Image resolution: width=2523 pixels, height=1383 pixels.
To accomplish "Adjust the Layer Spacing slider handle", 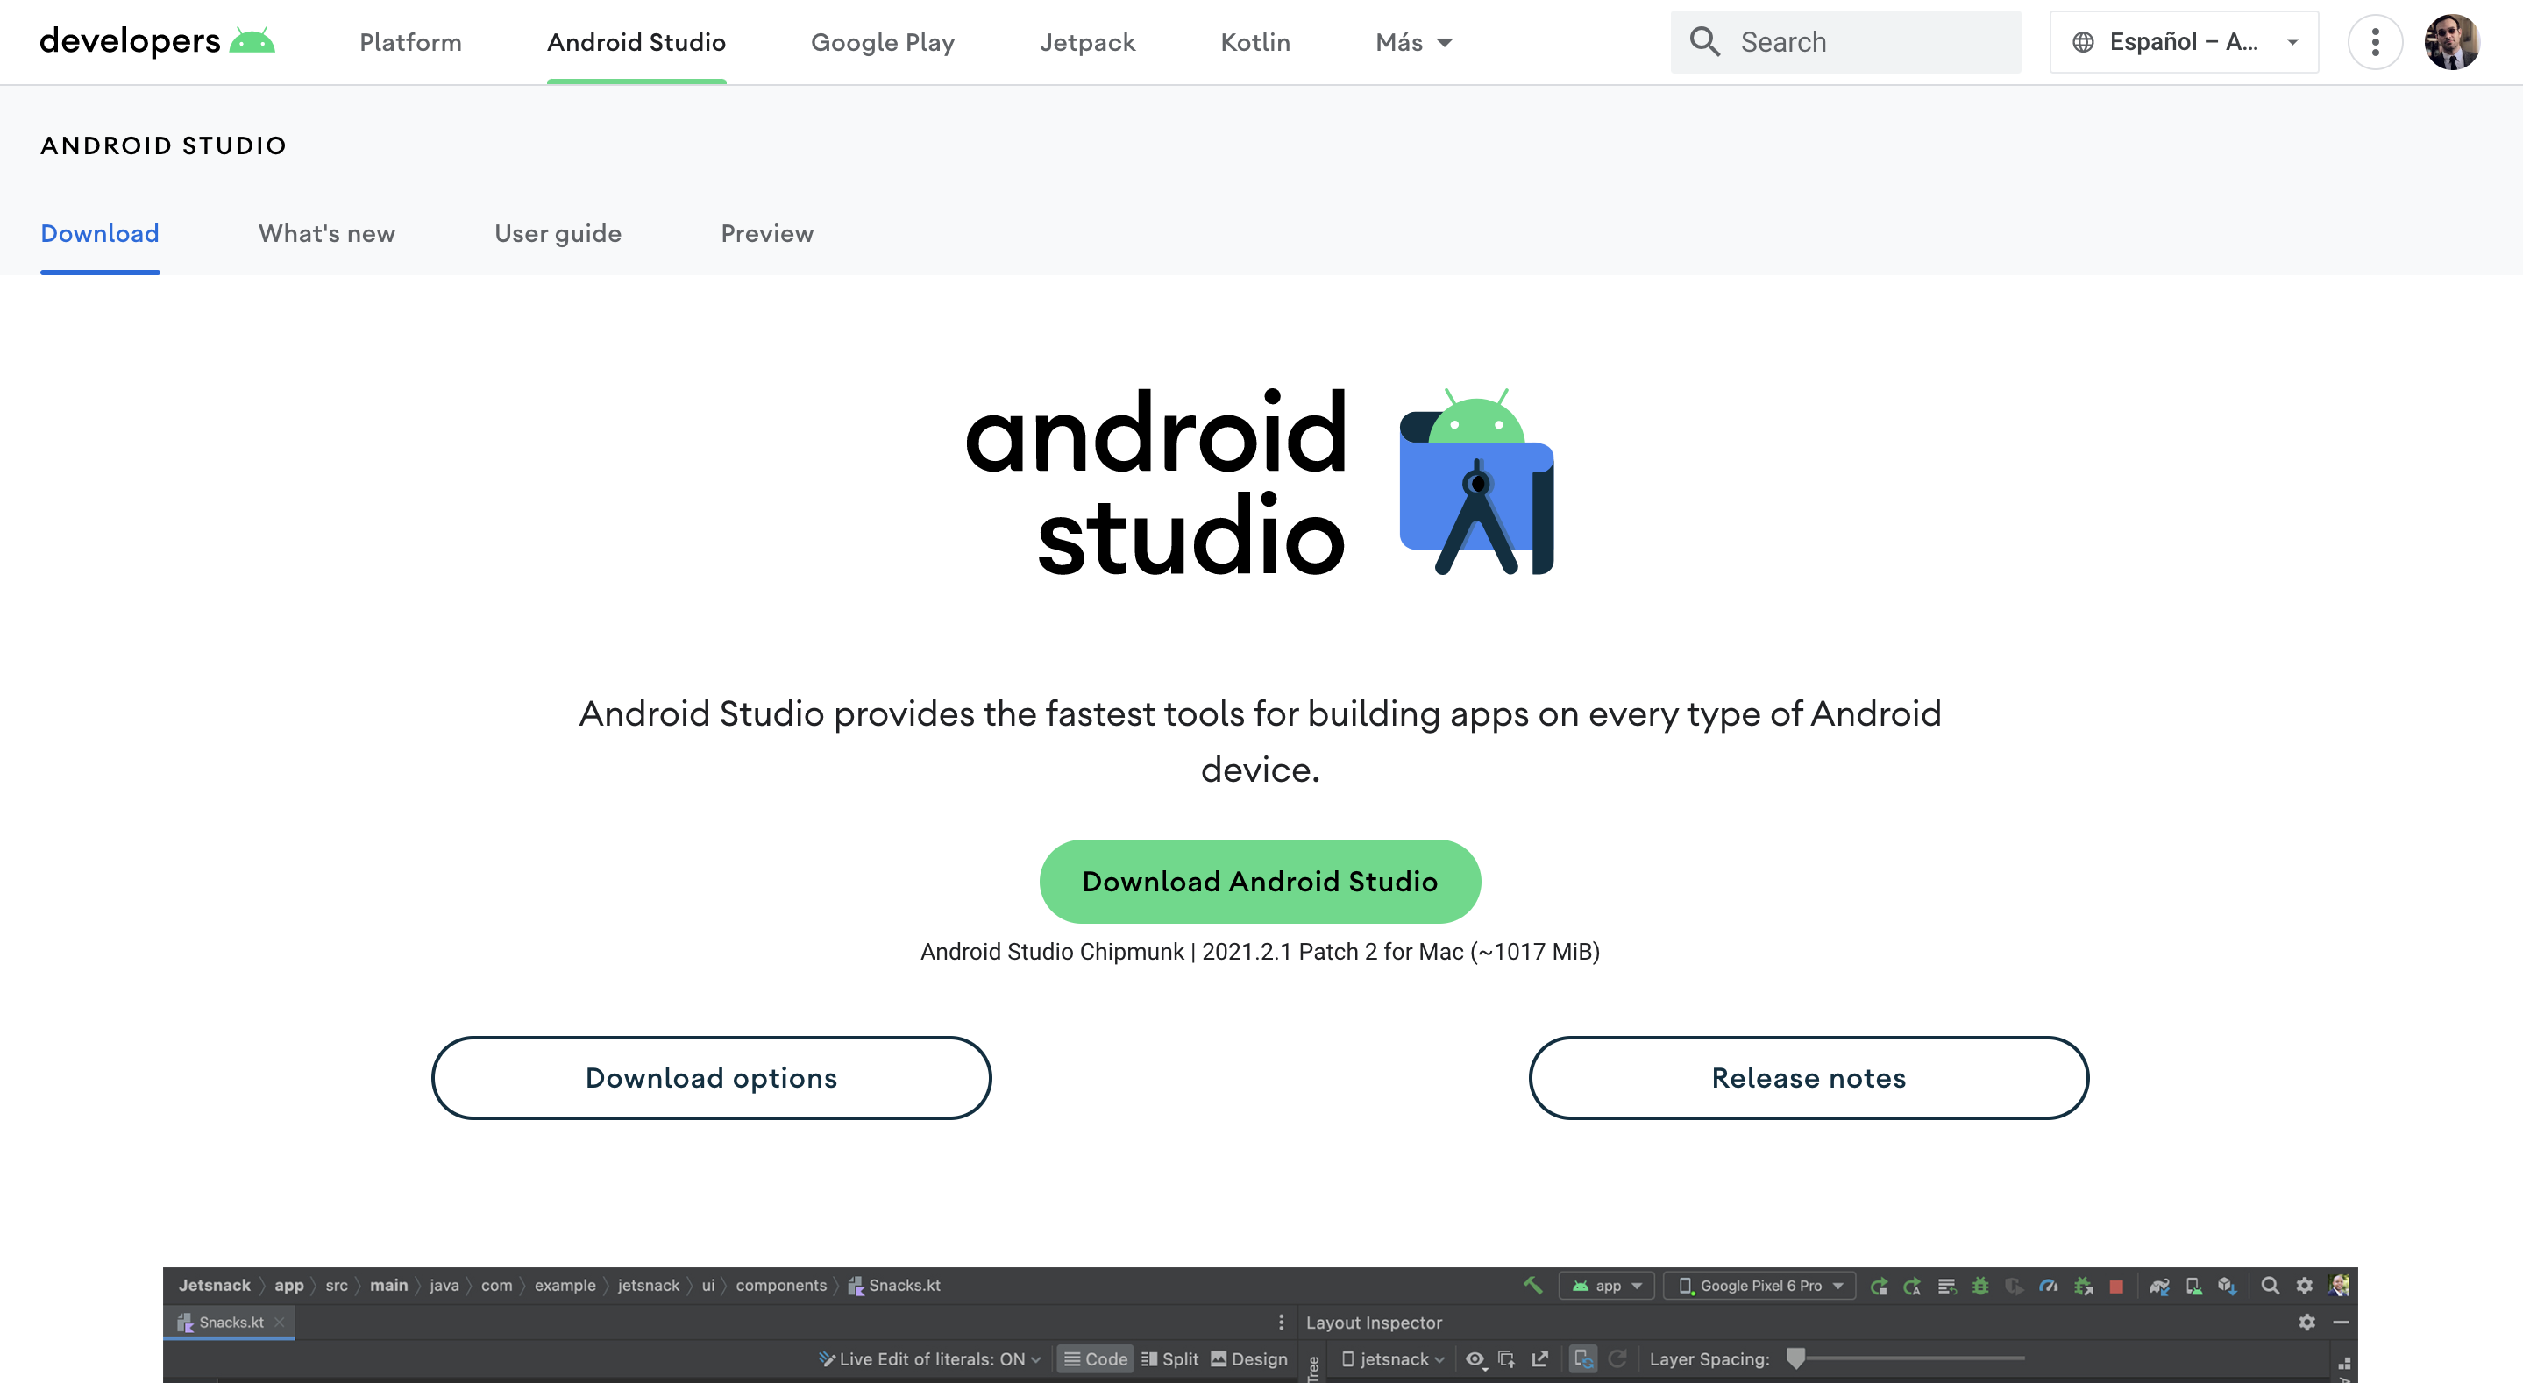I will [x=1795, y=1358].
